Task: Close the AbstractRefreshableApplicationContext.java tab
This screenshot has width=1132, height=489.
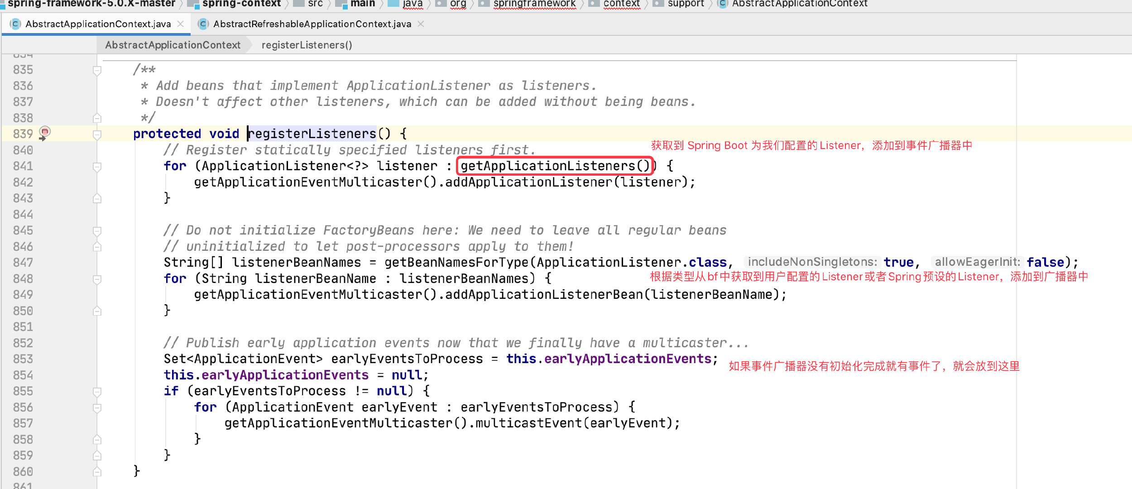Action: (x=421, y=24)
